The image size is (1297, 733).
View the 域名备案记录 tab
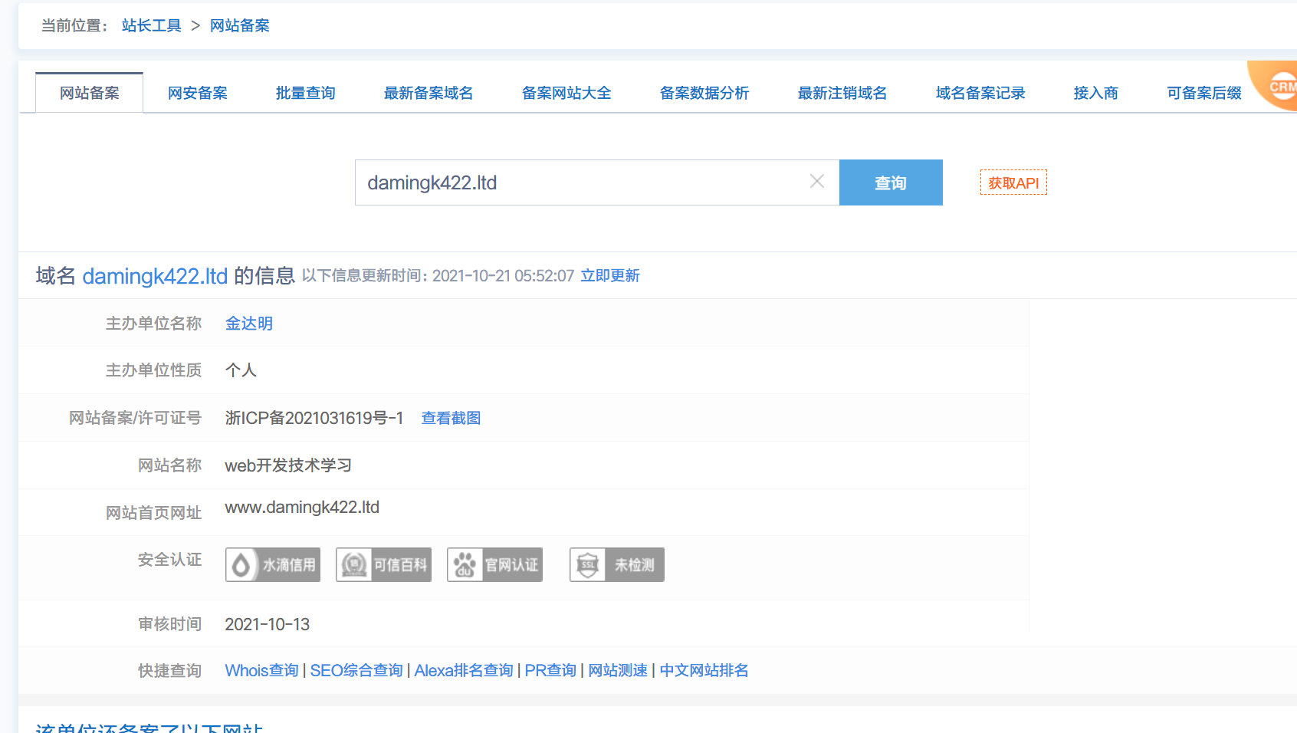[980, 93]
